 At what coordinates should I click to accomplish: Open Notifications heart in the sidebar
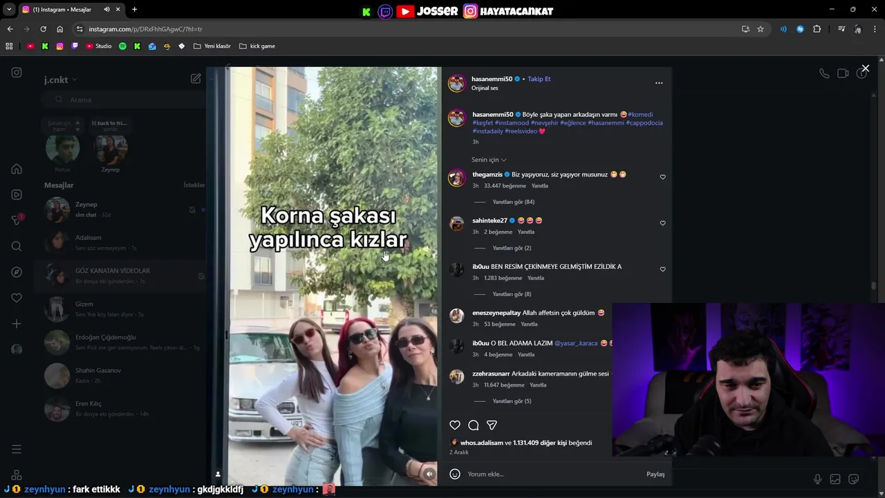(17, 297)
